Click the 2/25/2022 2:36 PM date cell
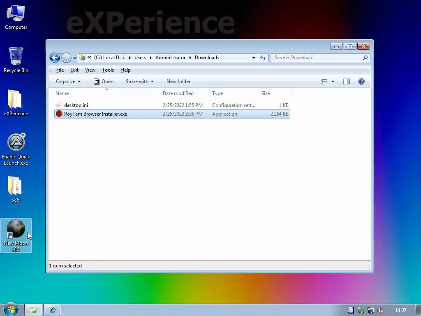 (183, 114)
